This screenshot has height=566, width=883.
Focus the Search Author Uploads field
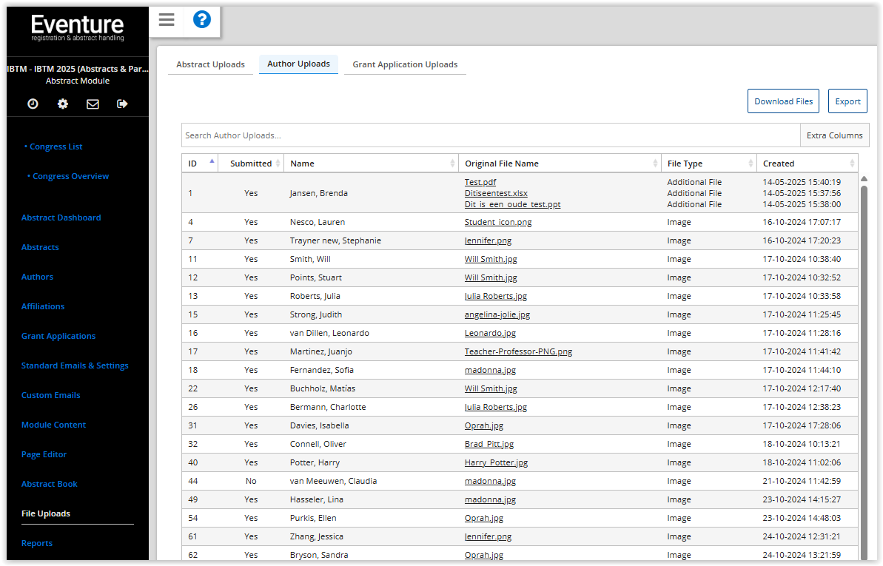point(491,135)
